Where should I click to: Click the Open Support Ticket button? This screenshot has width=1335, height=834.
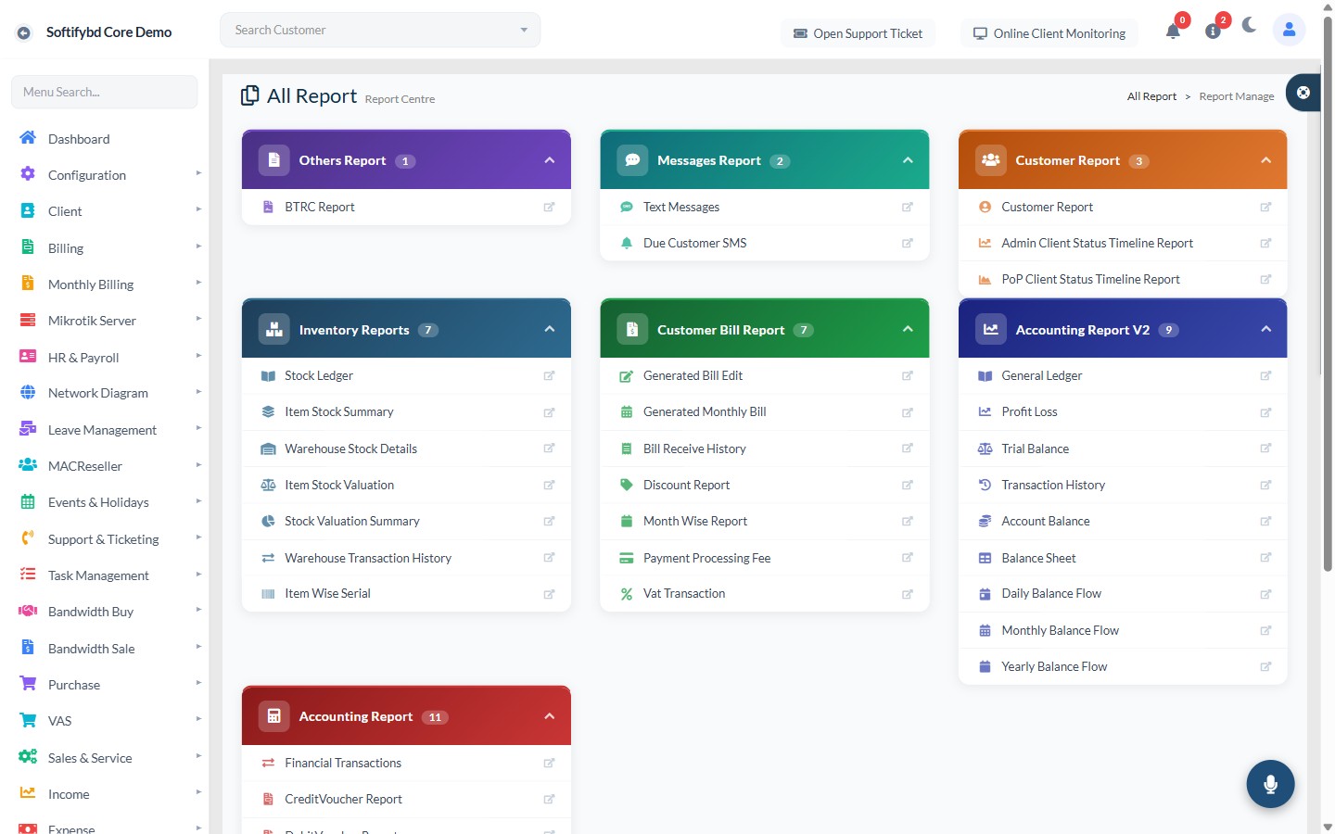click(858, 33)
